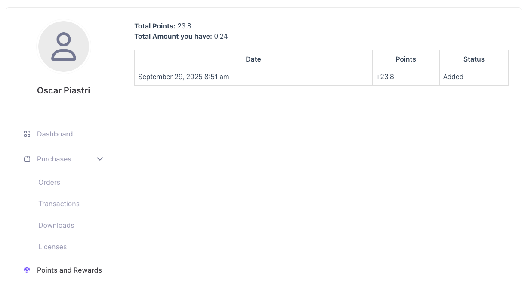Click the Purchases shopping bag icon
This screenshot has width=528, height=285.
pyautogui.click(x=27, y=159)
